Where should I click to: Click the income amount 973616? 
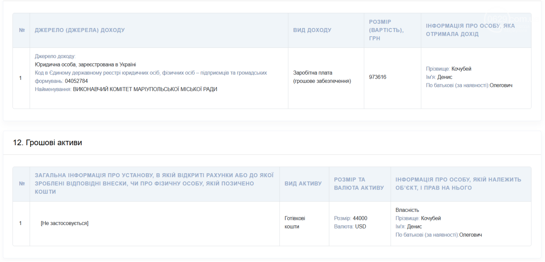[x=378, y=77]
